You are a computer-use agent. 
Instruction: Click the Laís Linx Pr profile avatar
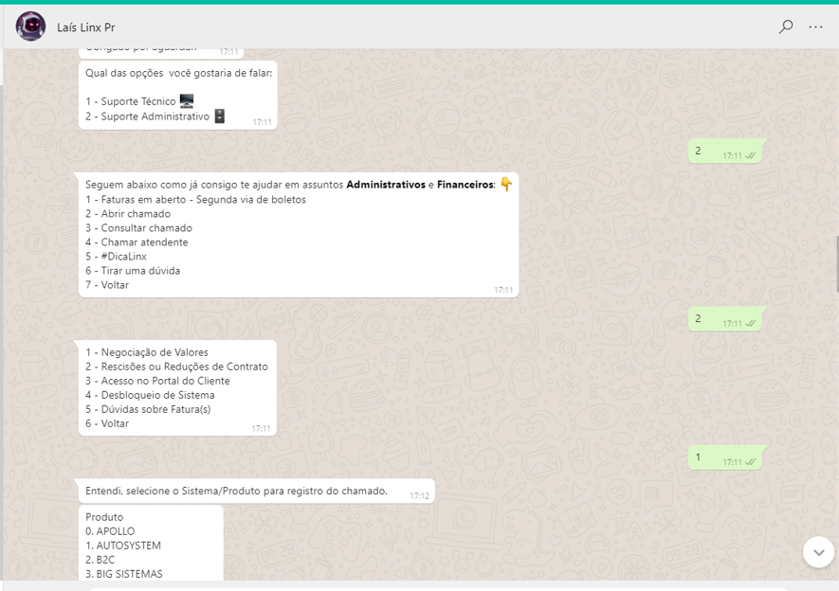pyautogui.click(x=30, y=27)
